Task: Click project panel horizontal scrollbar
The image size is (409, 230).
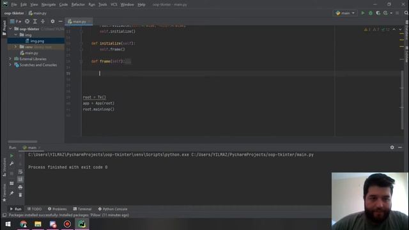Action: (22, 141)
